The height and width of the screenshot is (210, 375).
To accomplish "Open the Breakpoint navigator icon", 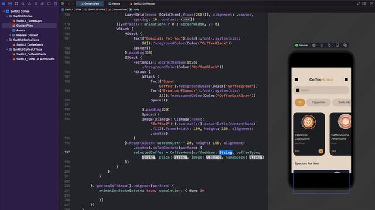I will pos(49,4).
